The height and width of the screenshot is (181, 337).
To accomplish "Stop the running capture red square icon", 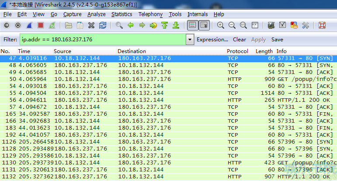I will 41,26.
